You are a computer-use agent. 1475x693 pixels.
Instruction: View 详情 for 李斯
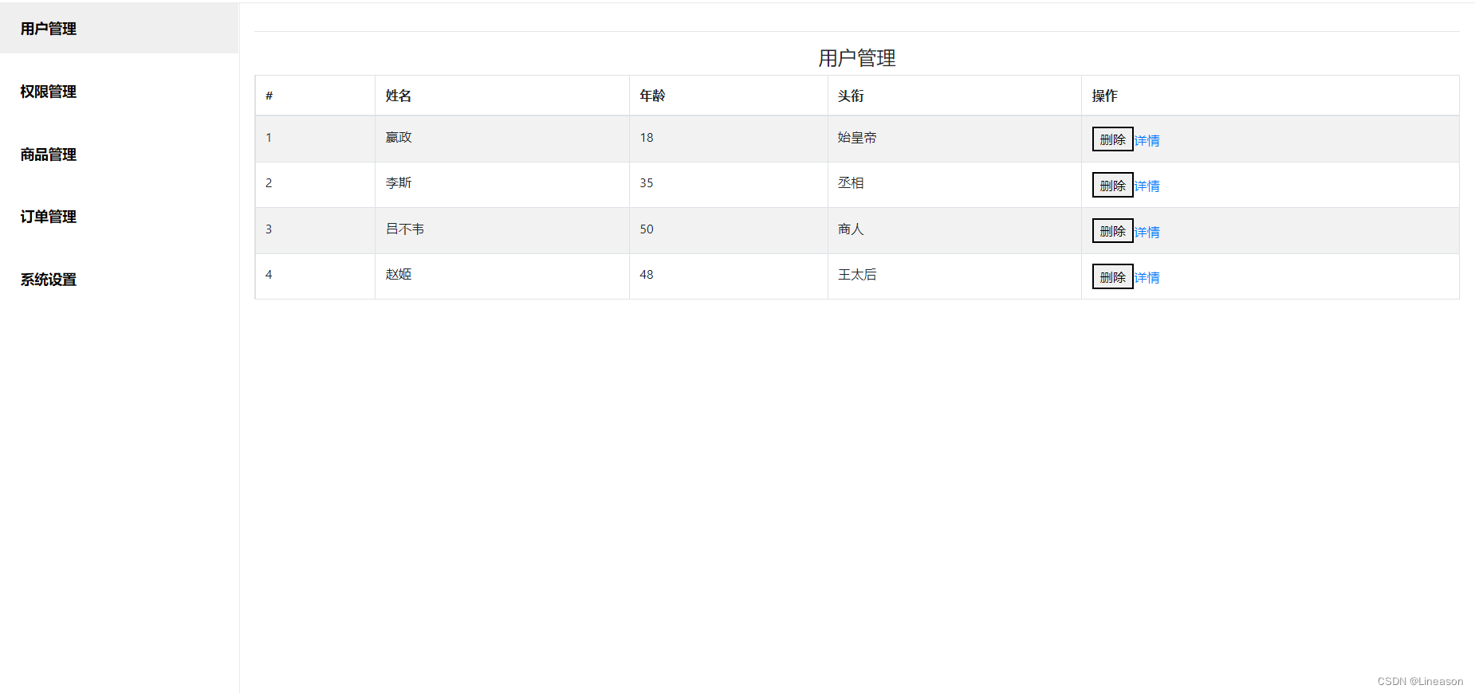1147,186
